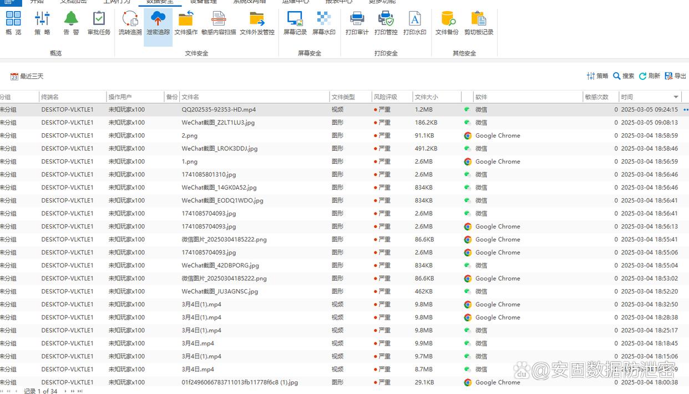Open 文件备份 file backup

pos(447,23)
